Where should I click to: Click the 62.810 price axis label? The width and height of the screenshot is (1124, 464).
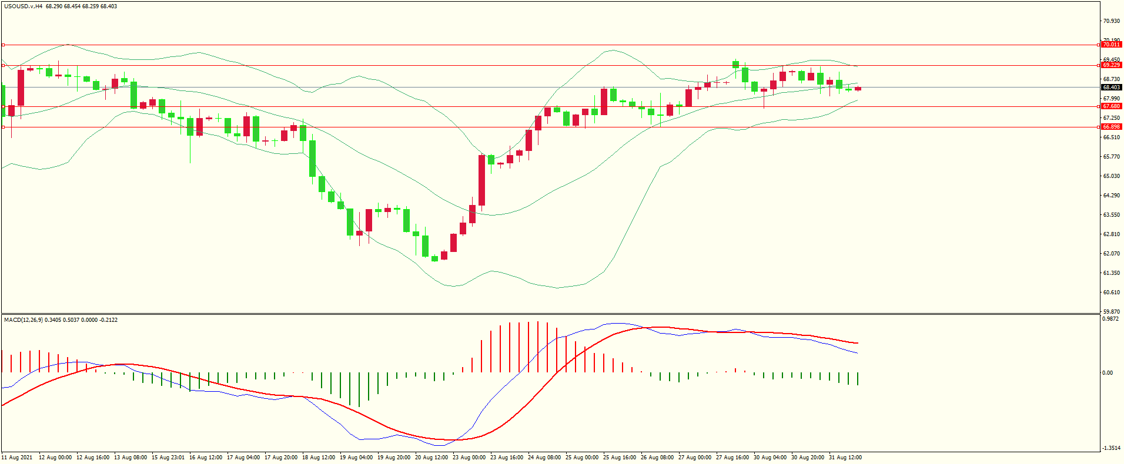pos(1111,234)
